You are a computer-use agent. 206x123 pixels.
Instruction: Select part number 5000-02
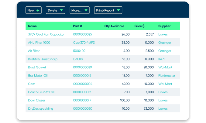79,51
